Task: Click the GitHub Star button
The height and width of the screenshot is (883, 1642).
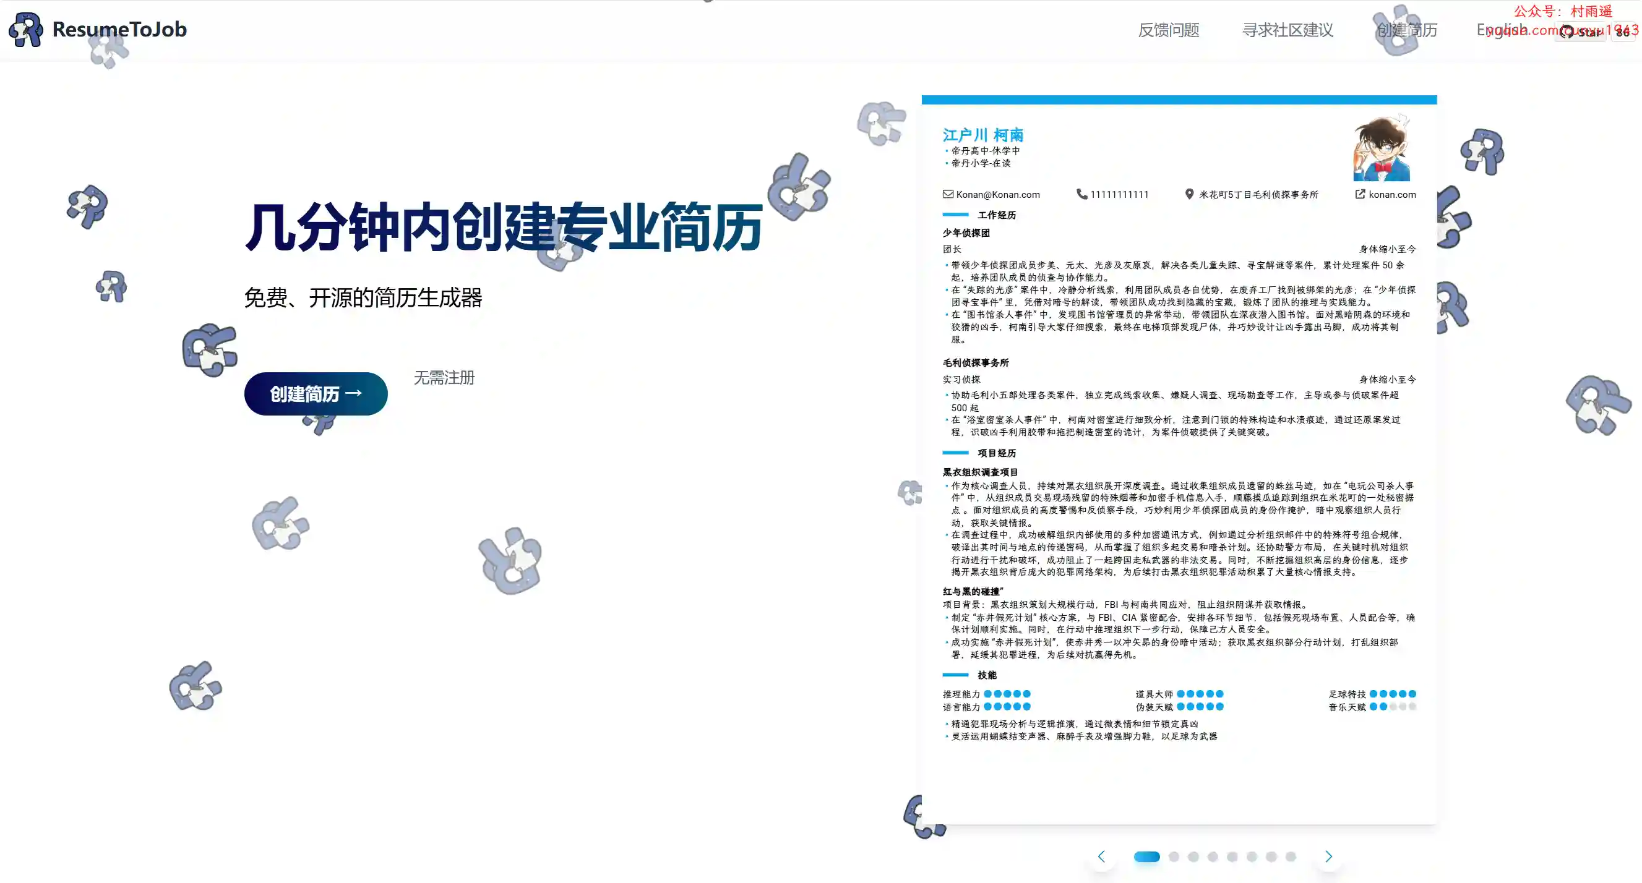Action: 1580,32
